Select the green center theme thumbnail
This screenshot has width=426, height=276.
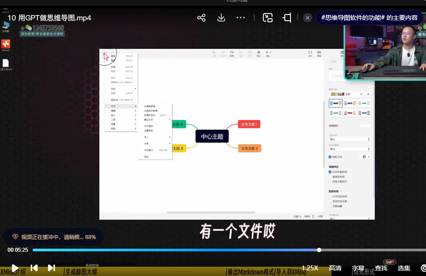(364, 104)
